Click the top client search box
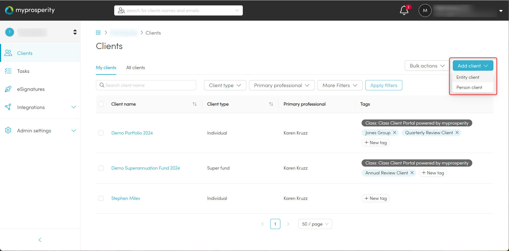The image size is (509, 251). click(178, 10)
